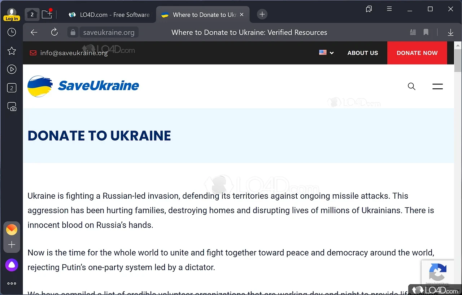Open a new tab with the plus button
Viewport: 462px width, 295px height.
[x=262, y=14]
